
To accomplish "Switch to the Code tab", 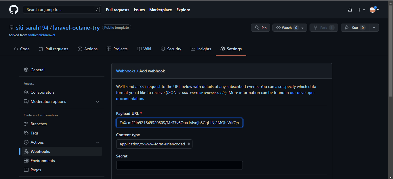I will pyautogui.click(x=22, y=49).
